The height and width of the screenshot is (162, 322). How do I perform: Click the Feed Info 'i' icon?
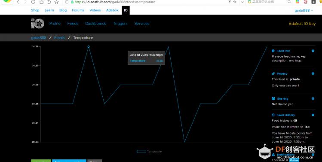(273, 51)
